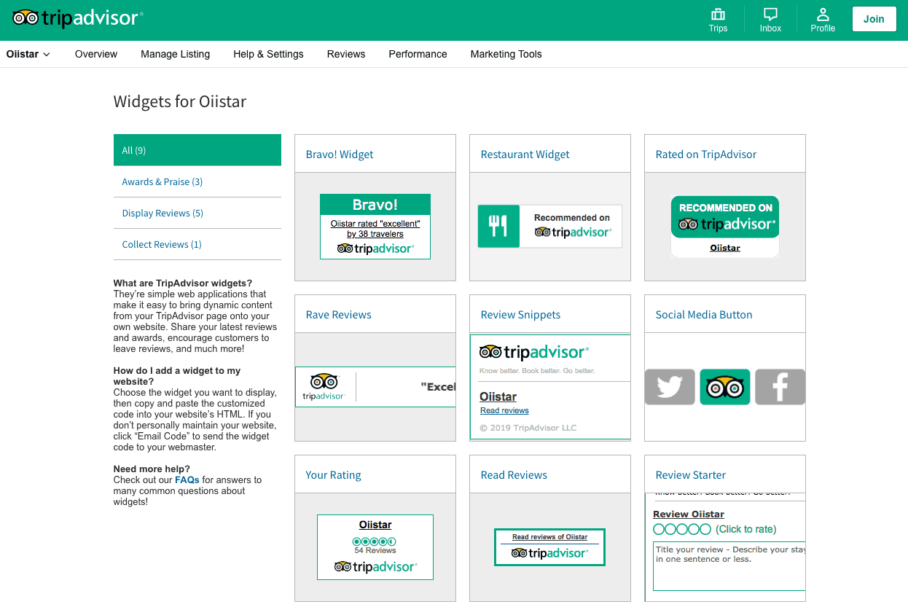Select the first rating bubble in Review Starter
Viewport: 908px width, 607px height.
tap(659, 529)
